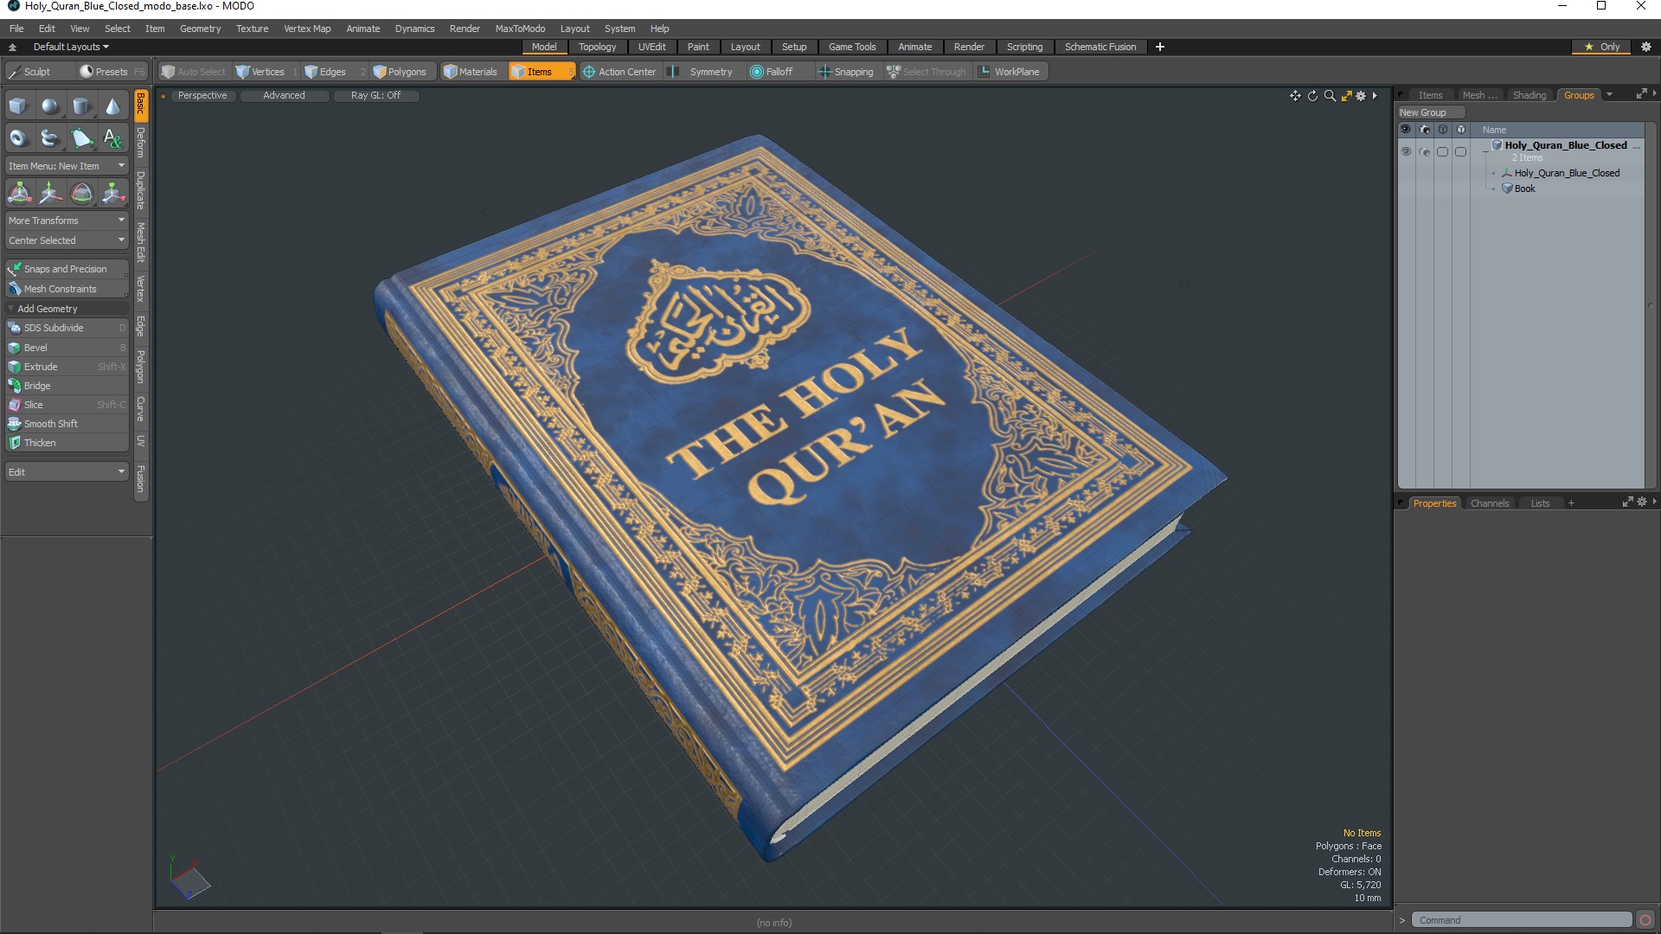Screen dimensions: 1661x934
Task: Open viewport settings gear
Action: click(x=1361, y=96)
